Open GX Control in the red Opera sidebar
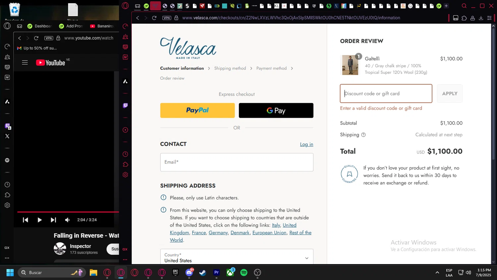Viewport: 497px width, 280px height. (x=125, y=26)
